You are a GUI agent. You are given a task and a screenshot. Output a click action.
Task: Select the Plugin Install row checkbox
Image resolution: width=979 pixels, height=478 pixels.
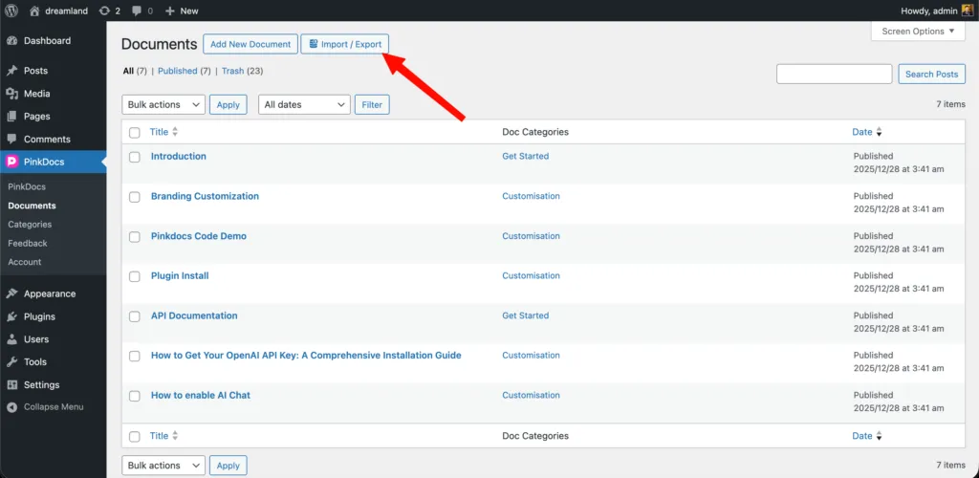point(135,276)
